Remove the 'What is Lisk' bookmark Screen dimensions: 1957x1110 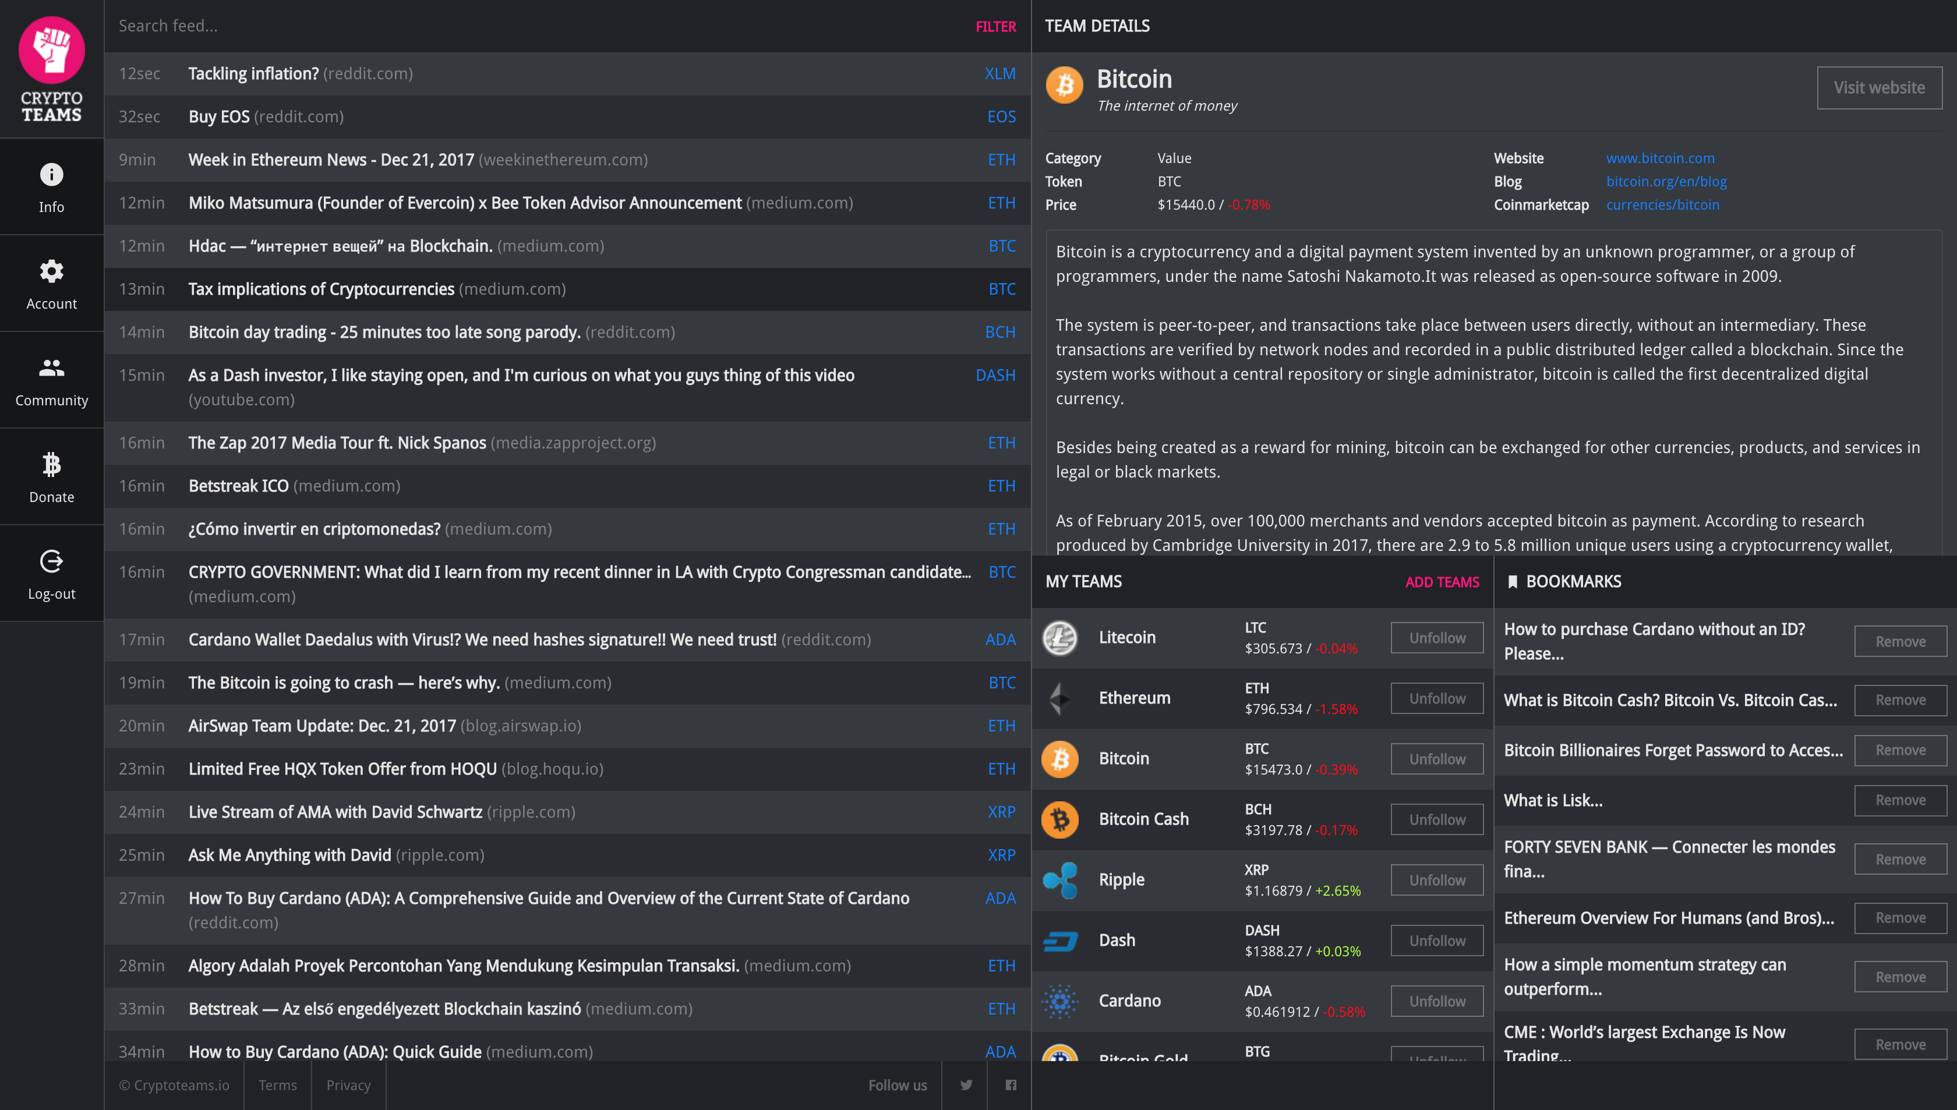pyautogui.click(x=1900, y=801)
